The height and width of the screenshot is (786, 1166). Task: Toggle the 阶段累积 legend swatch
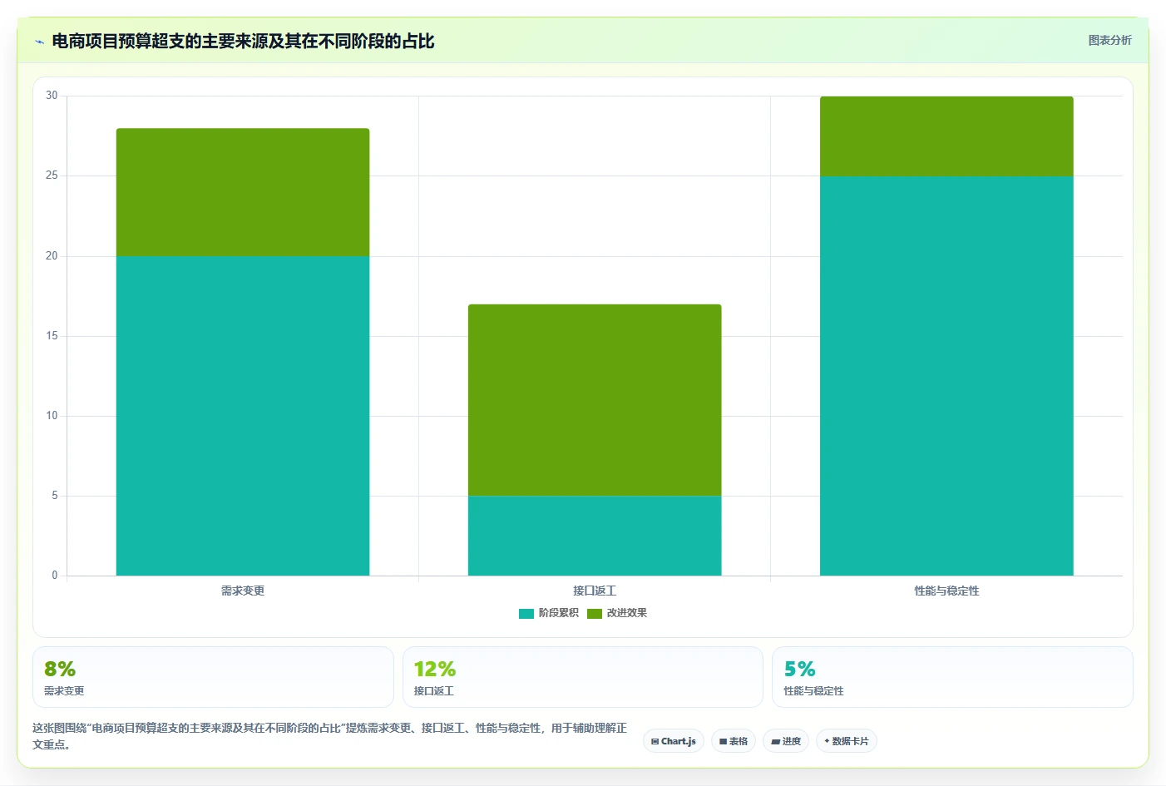point(526,614)
